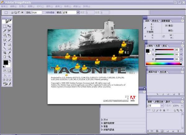Switch to the 色票 tab
The width and height of the screenshot is (186, 135).
(x=158, y=46)
